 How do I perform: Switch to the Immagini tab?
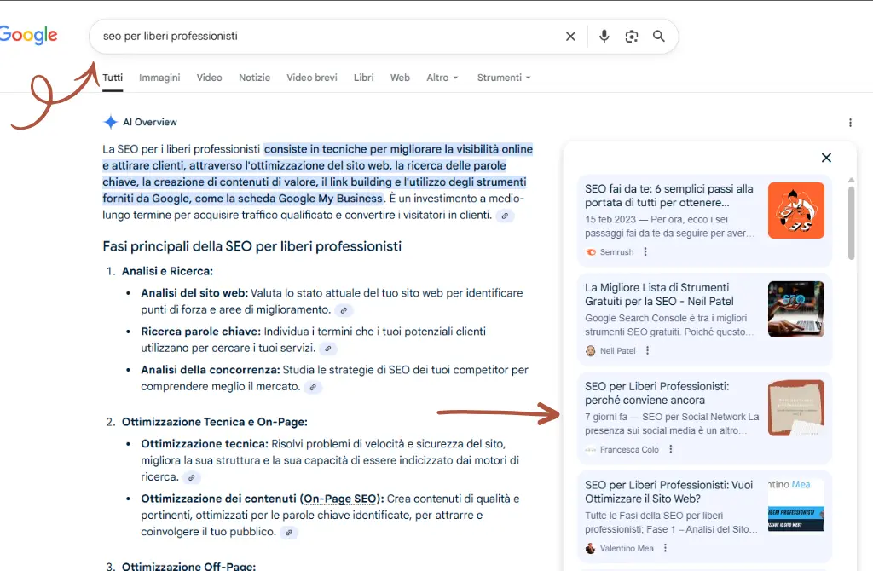click(159, 78)
